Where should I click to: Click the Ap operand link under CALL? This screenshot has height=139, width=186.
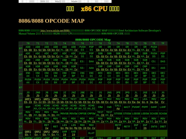[x=118, y=108]
